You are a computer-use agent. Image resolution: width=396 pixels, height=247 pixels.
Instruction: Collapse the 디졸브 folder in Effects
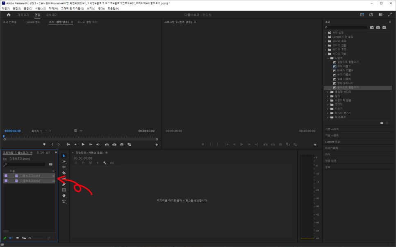coord(328,58)
